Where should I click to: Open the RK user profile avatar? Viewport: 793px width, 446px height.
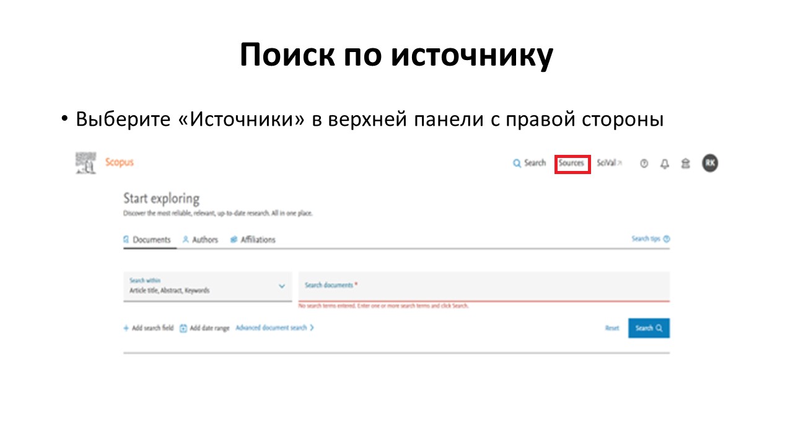pos(710,163)
